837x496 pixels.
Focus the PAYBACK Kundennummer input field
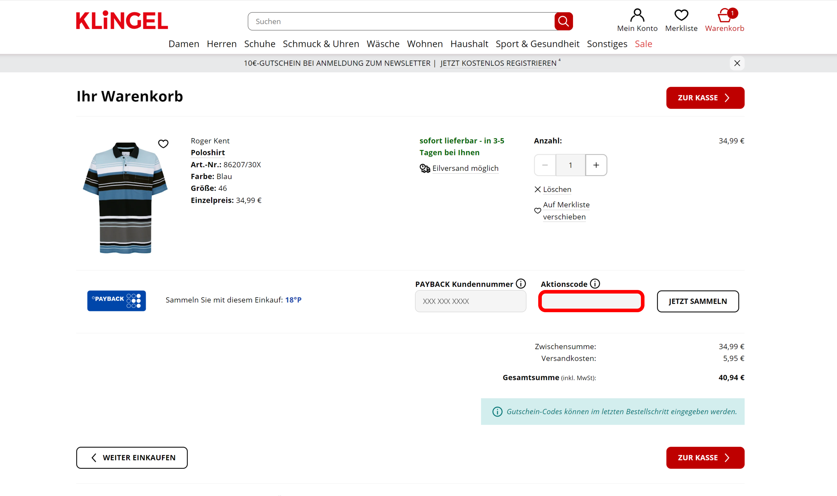(x=470, y=301)
